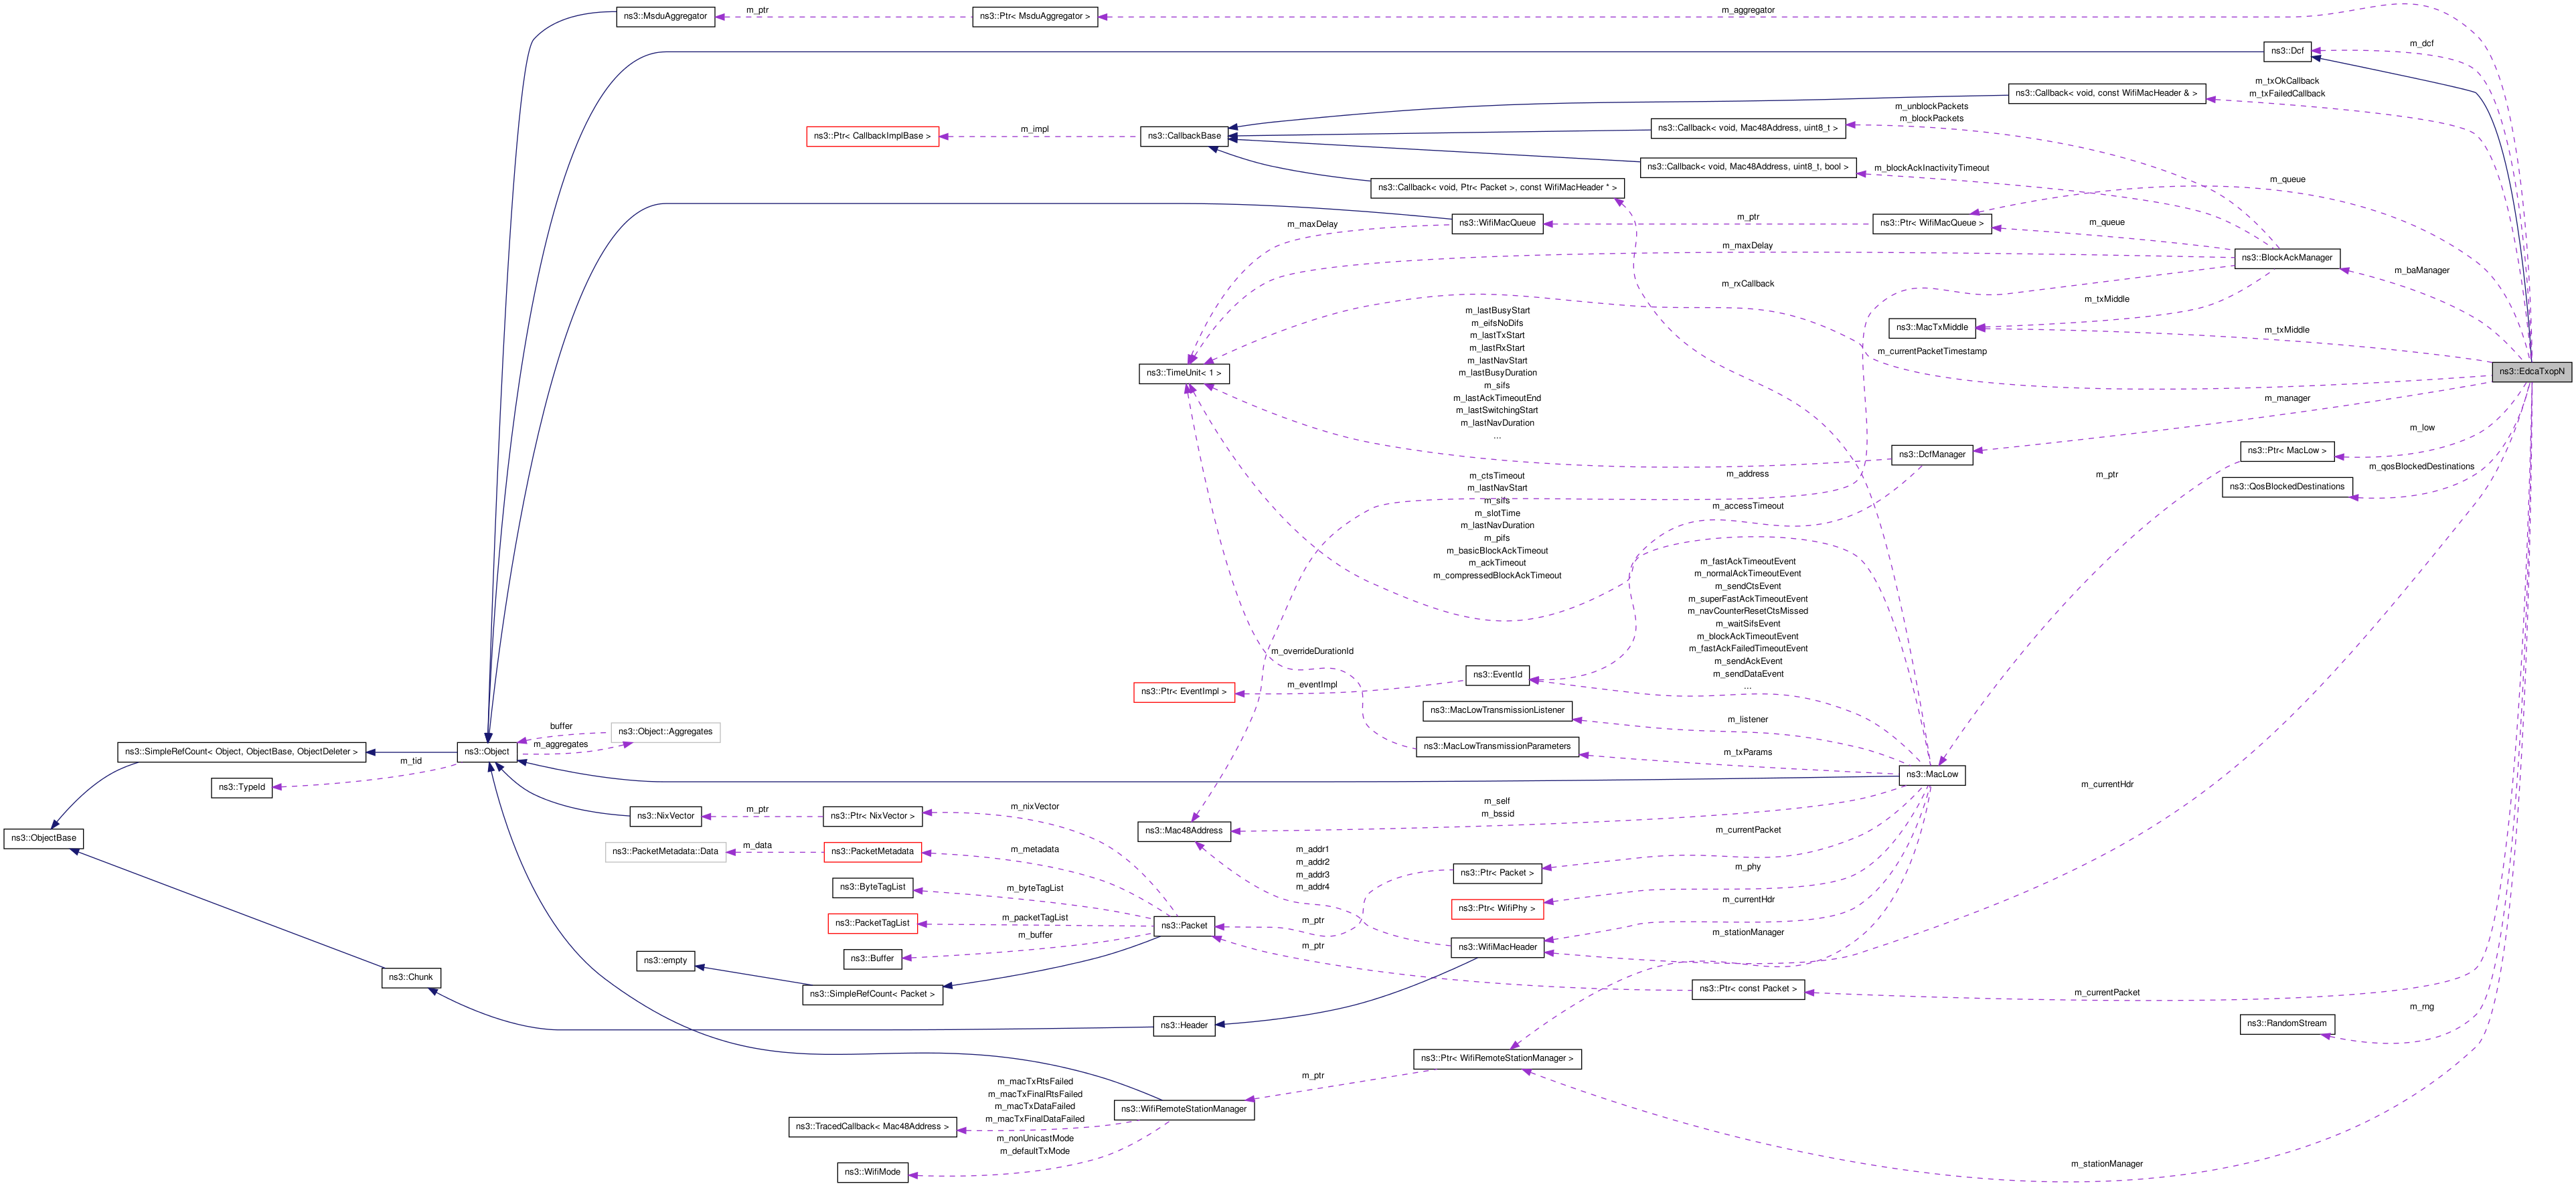Click the ns3::Object node
The height and width of the screenshot is (1186, 2576).
487,752
